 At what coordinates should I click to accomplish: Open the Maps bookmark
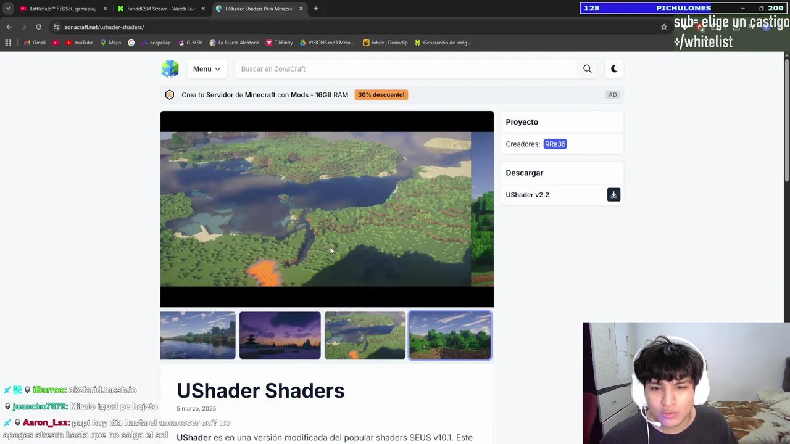point(110,43)
